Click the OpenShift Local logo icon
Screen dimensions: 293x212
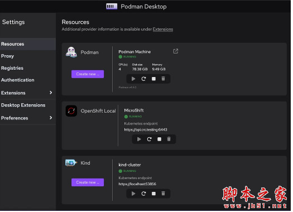coord(72,112)
